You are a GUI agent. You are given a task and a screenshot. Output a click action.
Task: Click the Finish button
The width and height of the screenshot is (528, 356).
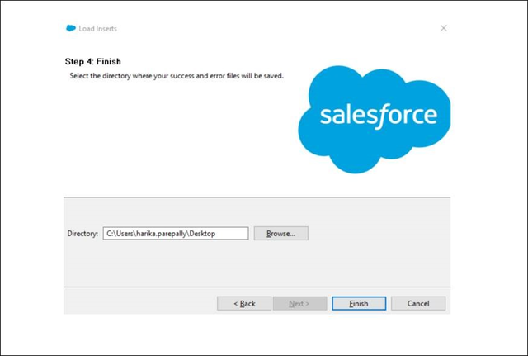[x=359, y=303]
